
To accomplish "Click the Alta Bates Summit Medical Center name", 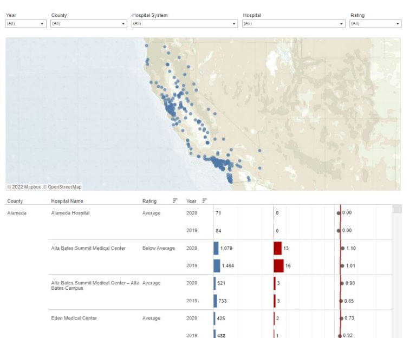I will pos(88,249).
